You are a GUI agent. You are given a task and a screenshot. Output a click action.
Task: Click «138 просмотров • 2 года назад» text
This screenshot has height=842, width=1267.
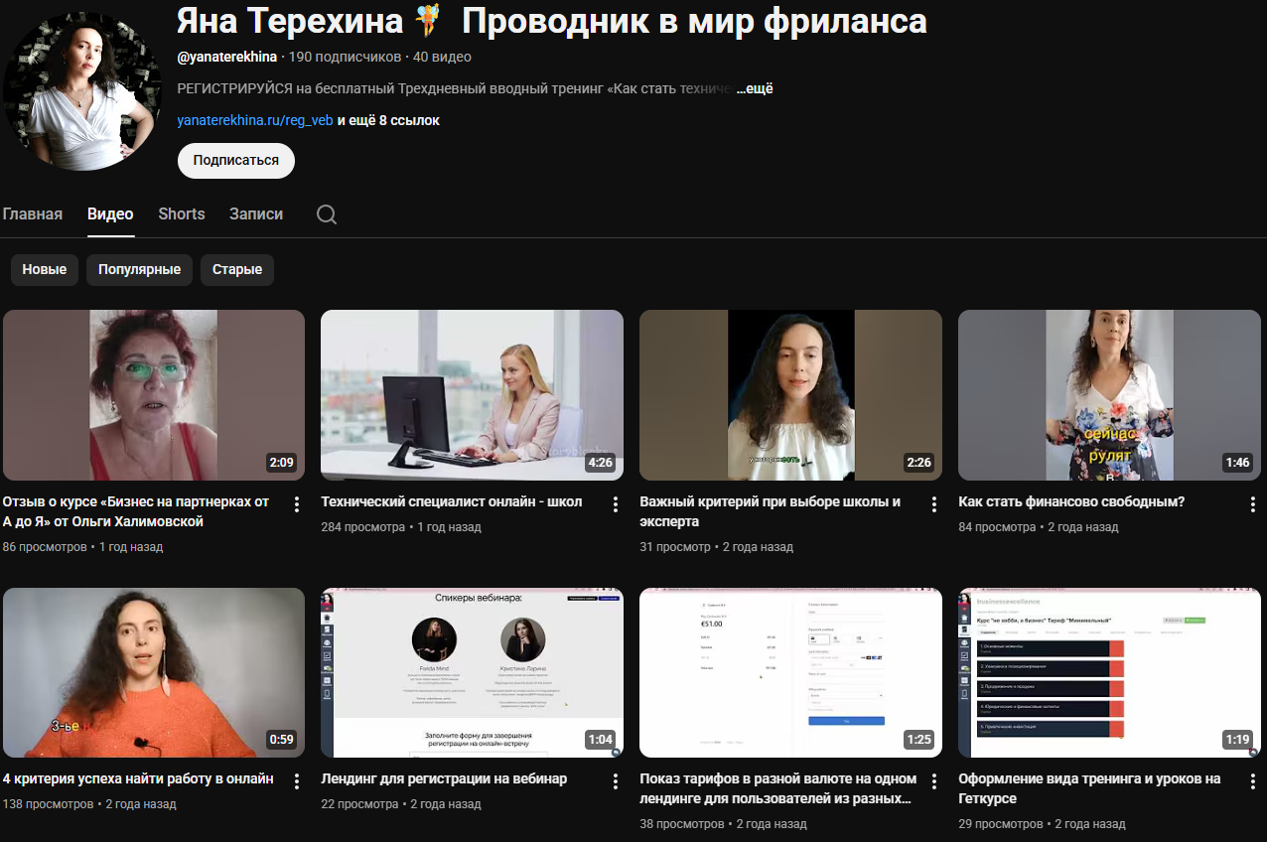click(x=90, y=804)
